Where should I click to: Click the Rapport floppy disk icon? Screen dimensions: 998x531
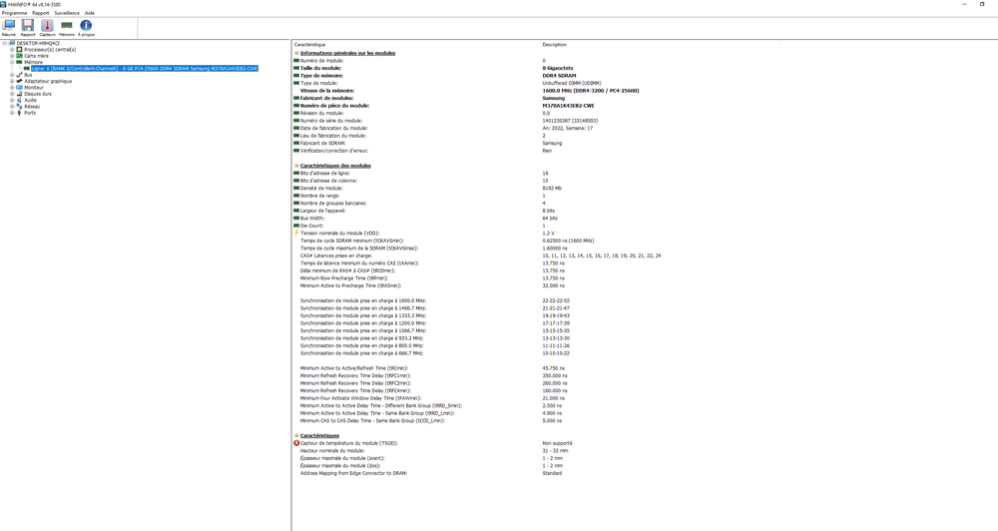(x=28, y=27)
